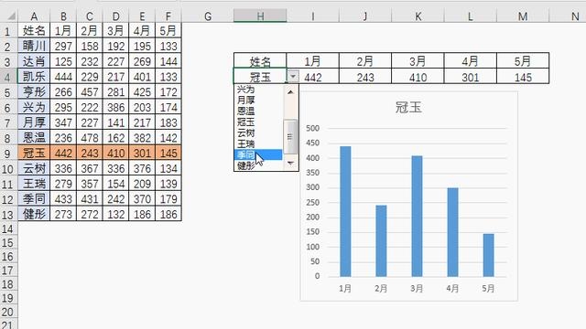Click the dropdown list scrollbar thumb

click(x=290, y=136)
